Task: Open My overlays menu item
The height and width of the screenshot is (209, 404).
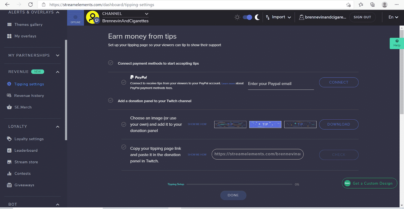Action: pos(25,36)
